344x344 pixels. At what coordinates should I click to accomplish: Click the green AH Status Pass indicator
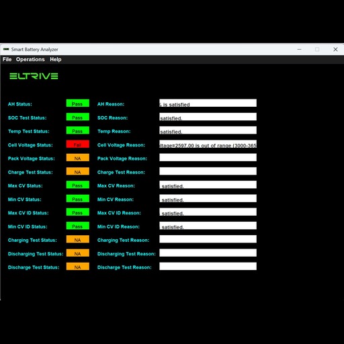[x=78, y=103]
